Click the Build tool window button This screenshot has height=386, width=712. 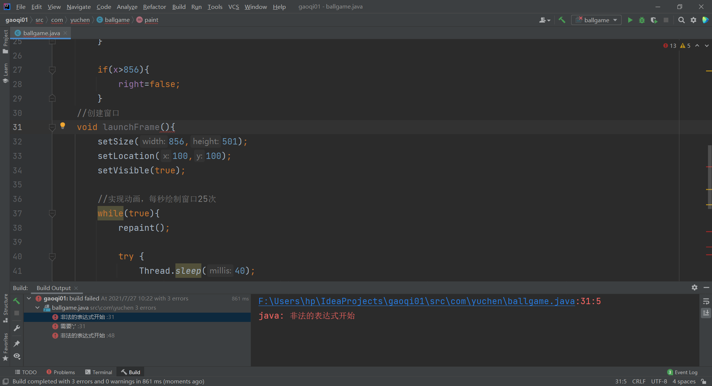(131, 372)
